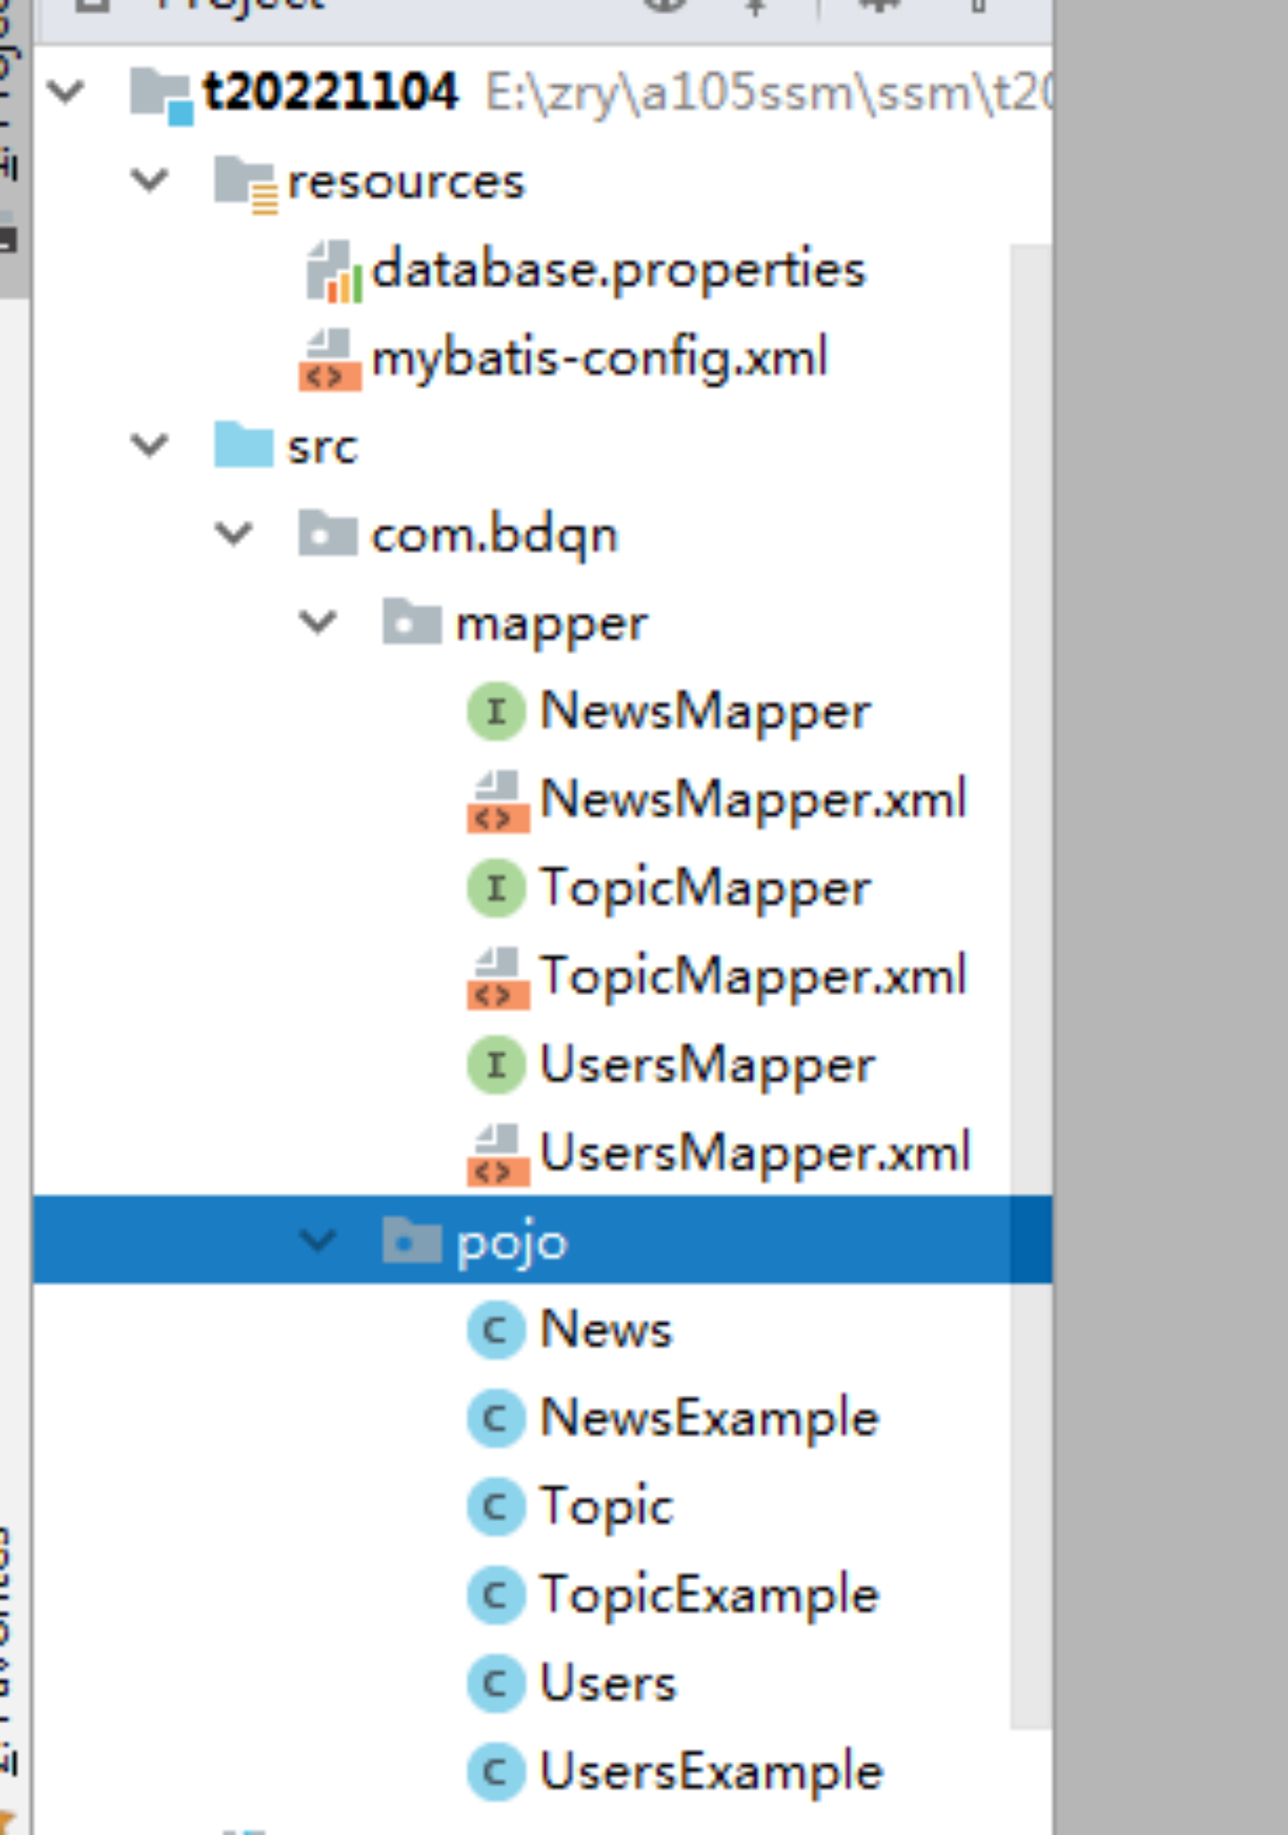Viewport: 1288px width, 1835px height.
Task: Collapse the t20221104 project root node
Action: 65,91
